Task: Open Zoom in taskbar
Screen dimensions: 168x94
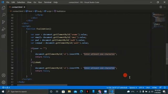Action: coord(106,91)
